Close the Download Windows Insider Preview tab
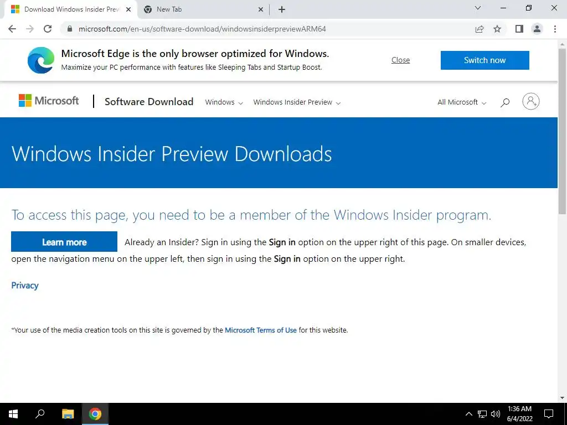This screenshot has height=425, width=567. [128, 10]
